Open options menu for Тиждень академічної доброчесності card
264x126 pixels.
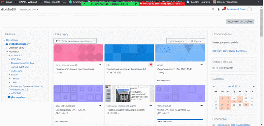[150, 106]
